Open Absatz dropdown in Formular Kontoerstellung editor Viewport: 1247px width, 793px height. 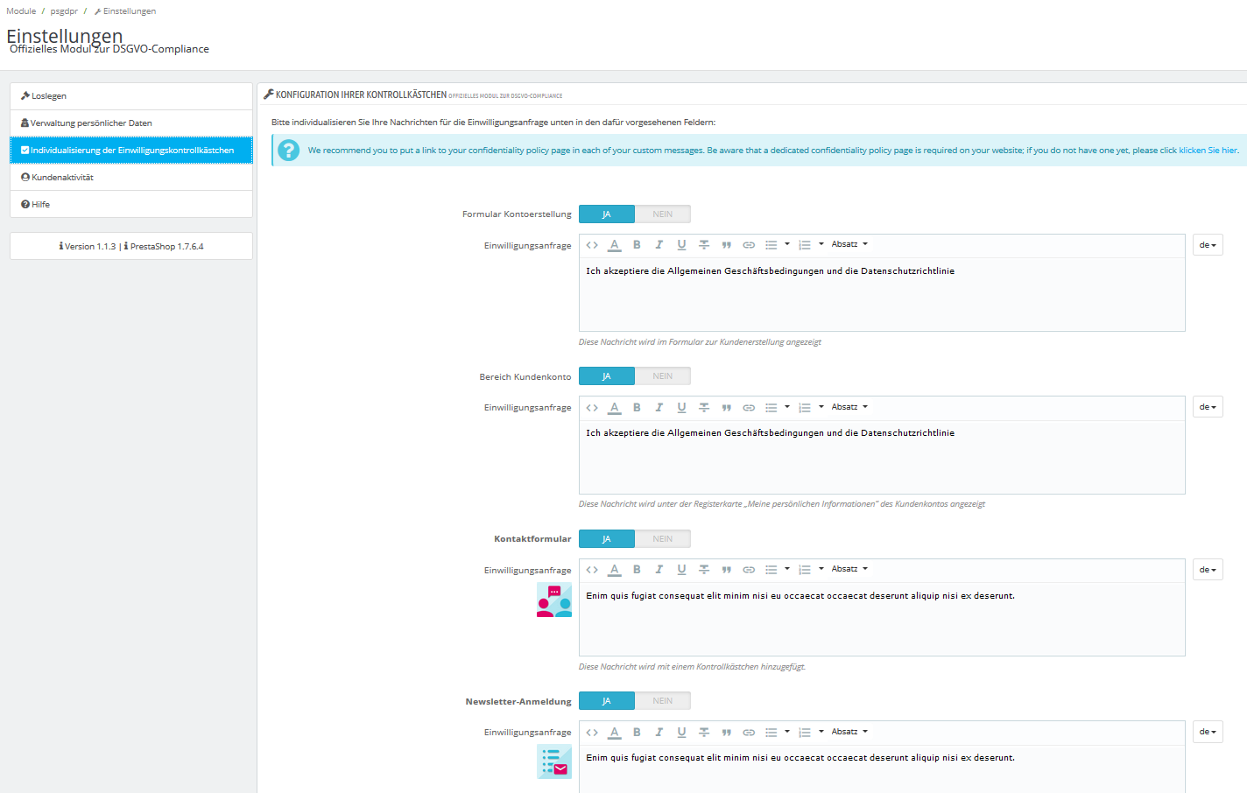coord(849,244)
